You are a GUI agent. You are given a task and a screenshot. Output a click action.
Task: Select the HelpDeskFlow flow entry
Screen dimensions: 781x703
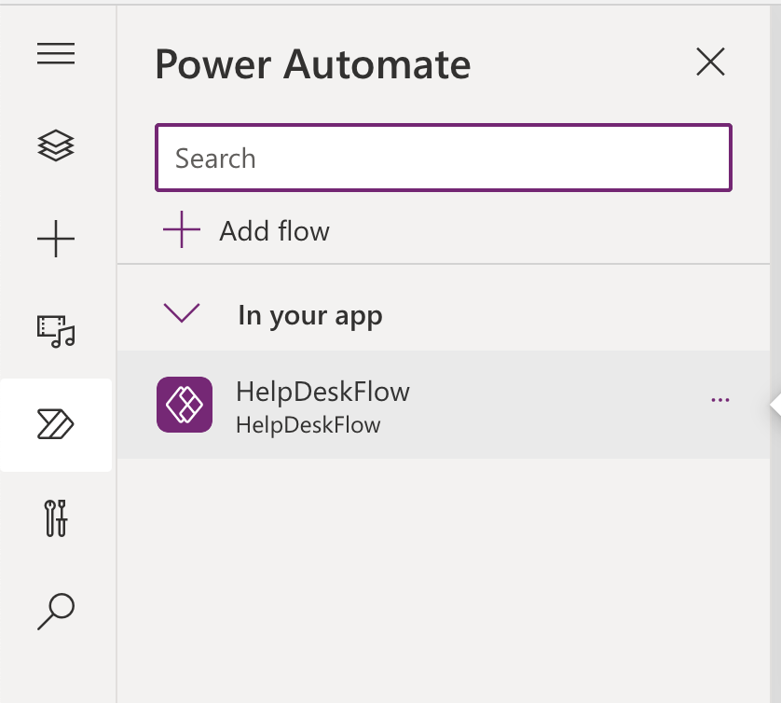click(444, 405)
